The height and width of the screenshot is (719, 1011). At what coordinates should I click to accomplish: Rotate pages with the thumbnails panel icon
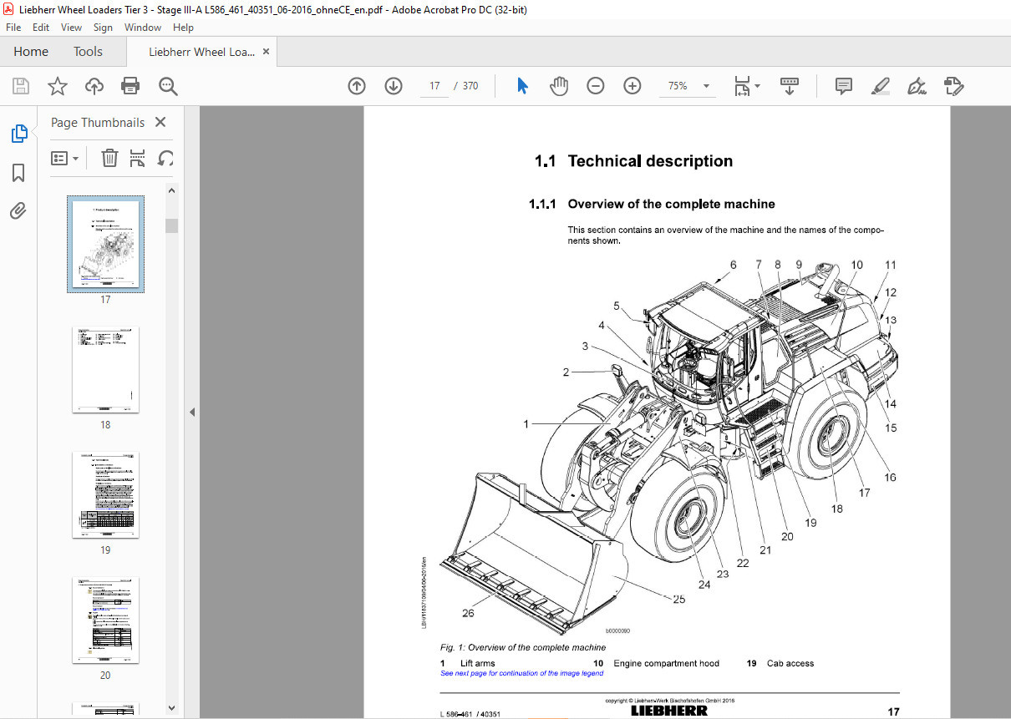165,158
